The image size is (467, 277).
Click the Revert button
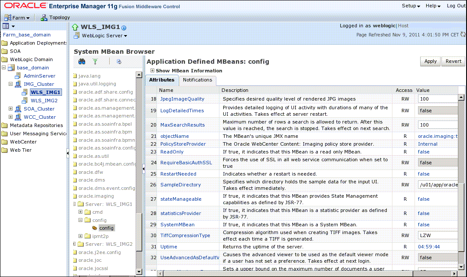tap(454, 61)
